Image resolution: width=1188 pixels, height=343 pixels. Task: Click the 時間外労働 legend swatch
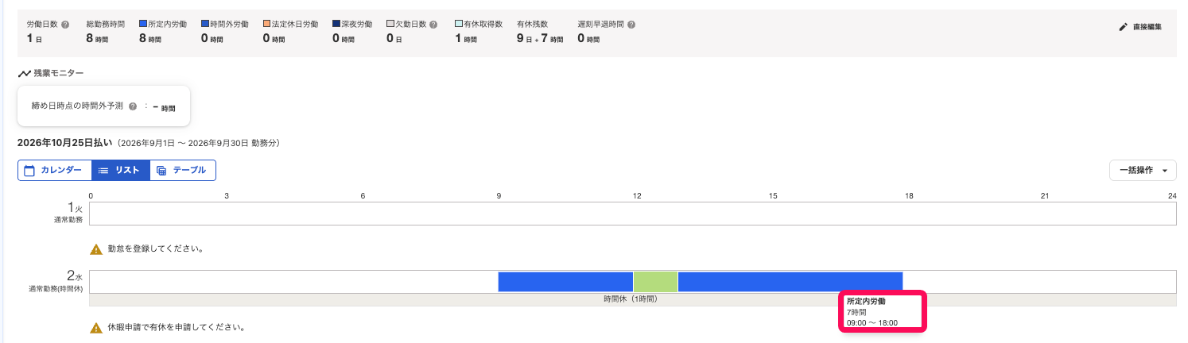(x=205, y=25)
